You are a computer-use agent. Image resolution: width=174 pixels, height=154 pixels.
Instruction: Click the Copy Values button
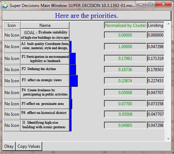pos(29,146)
